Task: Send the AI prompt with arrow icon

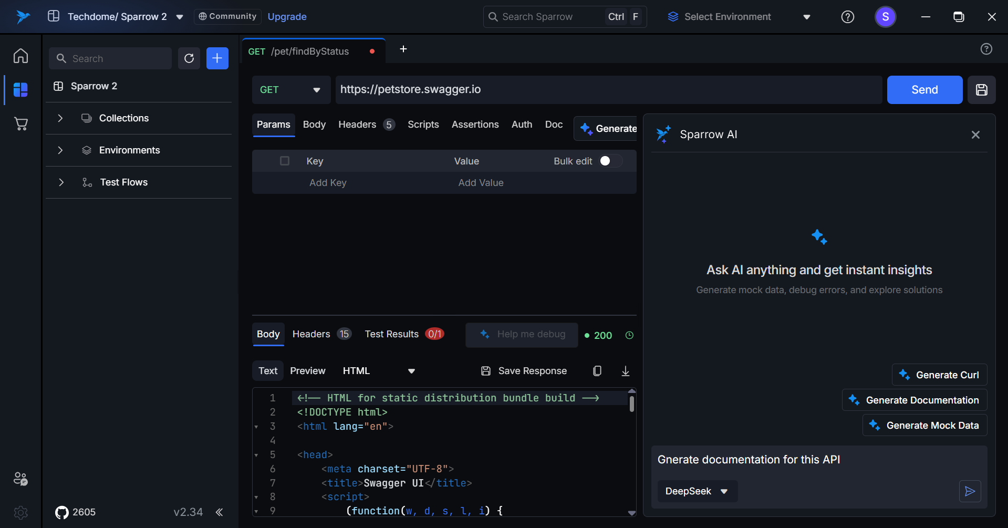Action: click(970, 491)
